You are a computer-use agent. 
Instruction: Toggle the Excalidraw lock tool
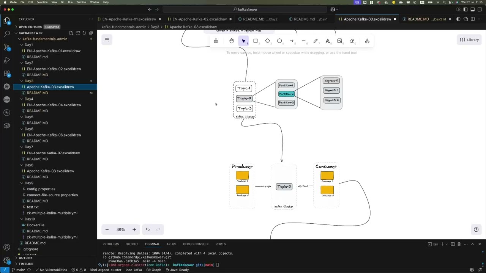(x=216, y=41)
